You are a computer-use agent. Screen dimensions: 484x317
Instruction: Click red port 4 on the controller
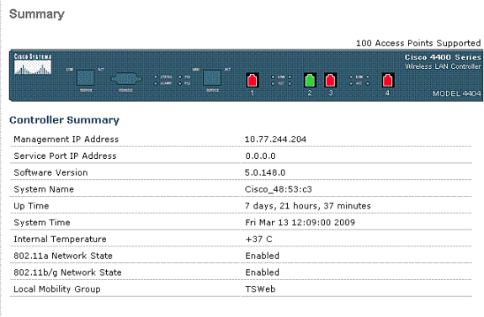click(x=387, y=80)
